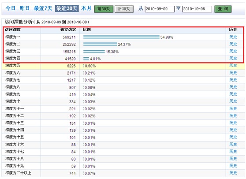Switch to 最近7天 range
The height and width of the screenshot is (179, 246).
click(x=43, y=8)
